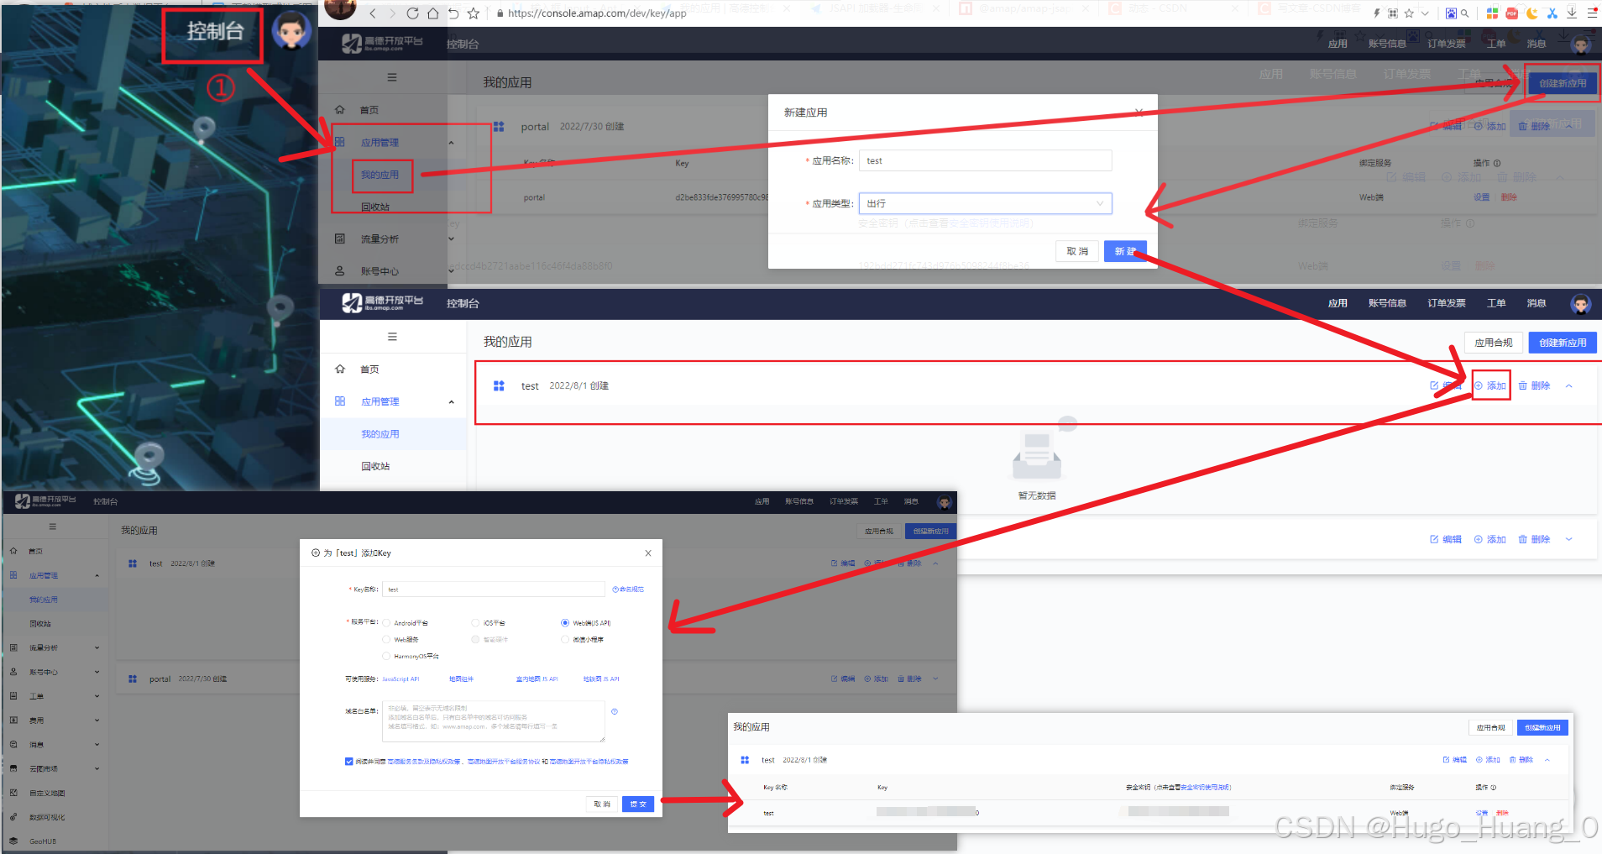This screenshot has height=854, width=1602.
Task: Cancel the 新建应用 dialog with 取消
Action: pyautogui.click(x=1077, y=251)
